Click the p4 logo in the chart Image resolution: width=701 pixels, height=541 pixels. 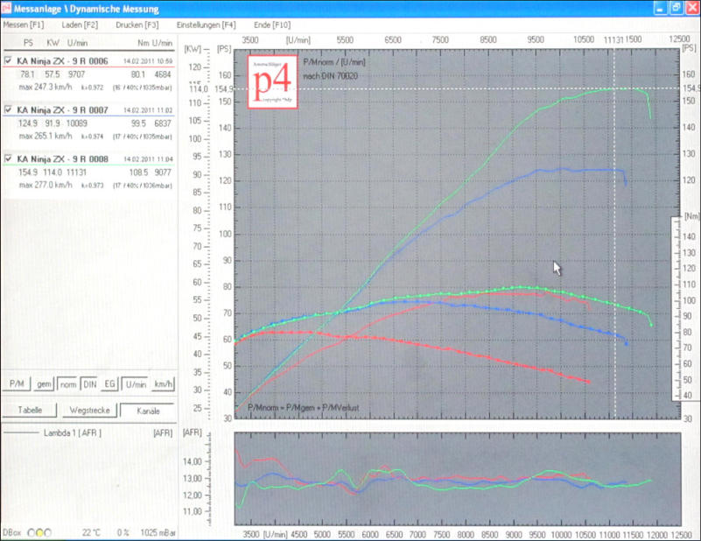[x=273, y=84]
